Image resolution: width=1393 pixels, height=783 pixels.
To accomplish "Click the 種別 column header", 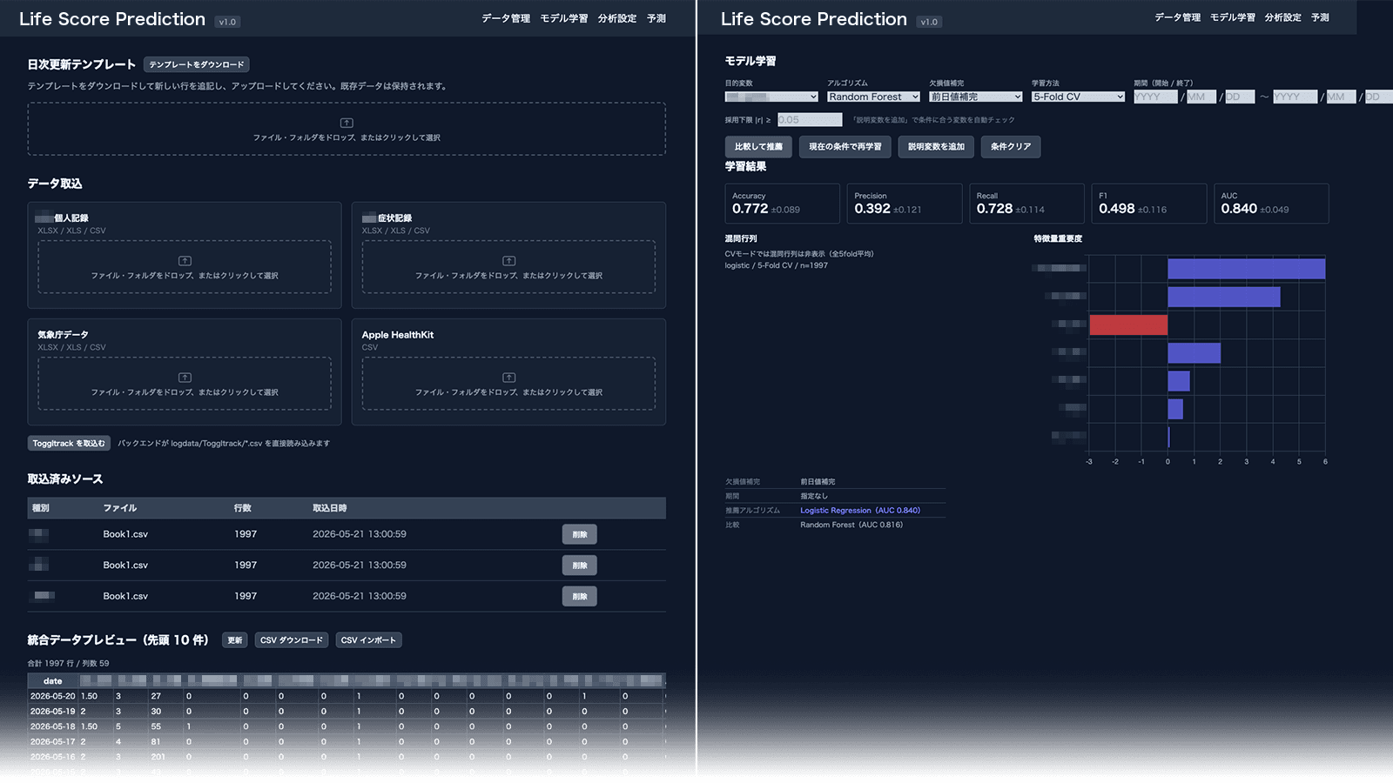I will [41, 508].
